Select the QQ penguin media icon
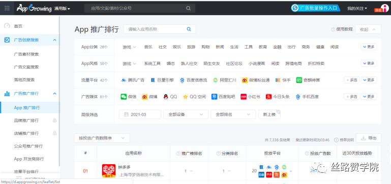The width and height of the screenshot is (391, 184). click(166, 97)
